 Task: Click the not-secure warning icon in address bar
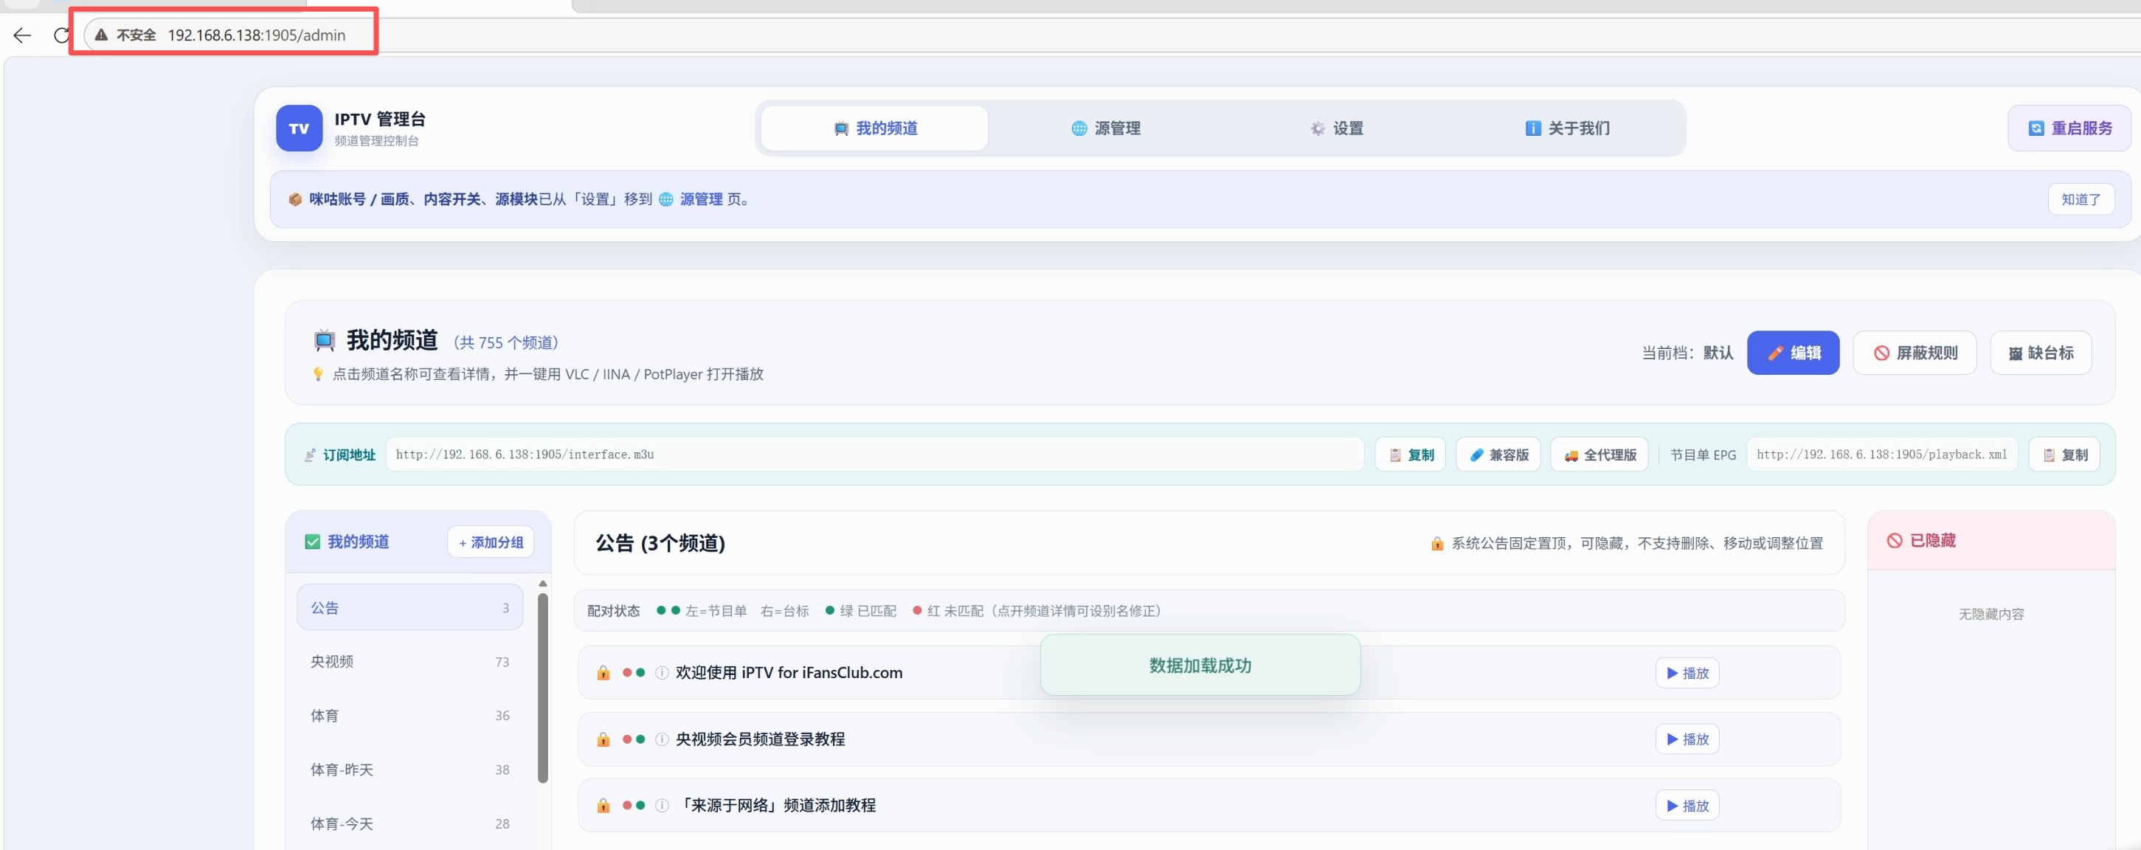click(x=101, y=35)
